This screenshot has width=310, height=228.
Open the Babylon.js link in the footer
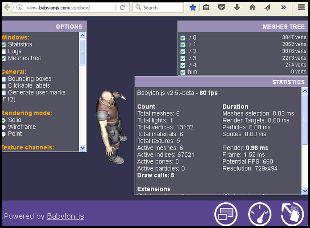click(65, 216)
